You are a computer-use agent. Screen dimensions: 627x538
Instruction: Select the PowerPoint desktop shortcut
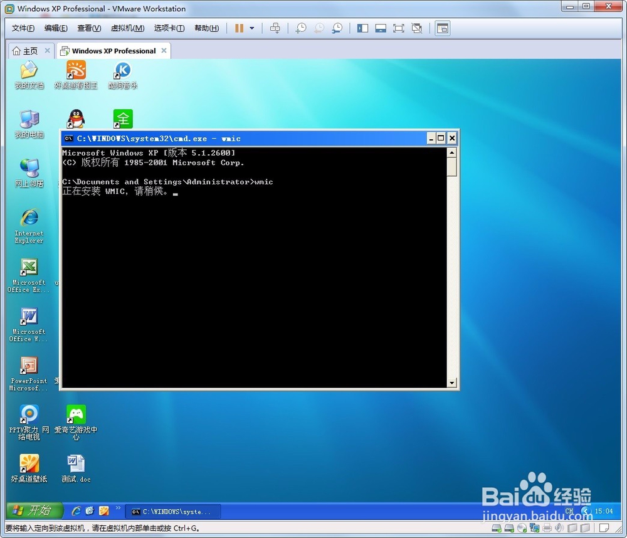(x=29, y=374)
